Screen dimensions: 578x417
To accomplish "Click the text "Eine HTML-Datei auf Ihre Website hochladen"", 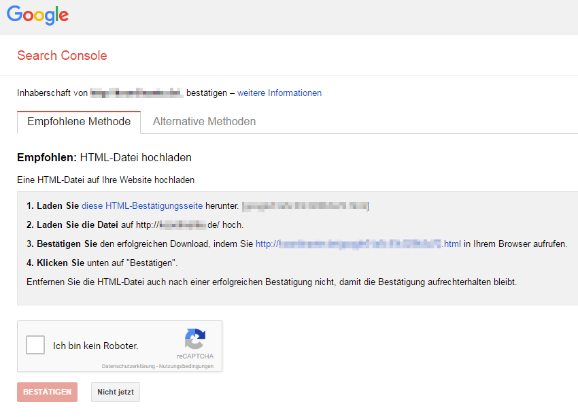I will (106, 180).
